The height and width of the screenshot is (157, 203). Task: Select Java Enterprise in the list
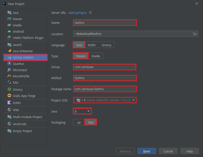(x=25, y=51)
